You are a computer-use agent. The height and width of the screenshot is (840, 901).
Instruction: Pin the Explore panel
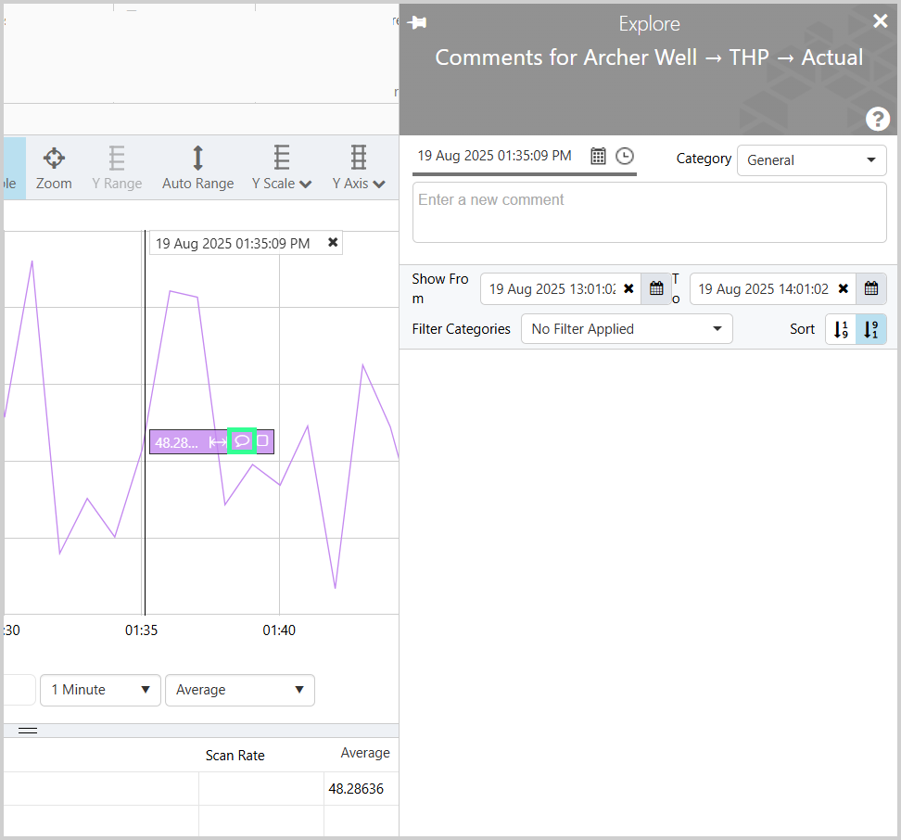[x=417, y=23]
